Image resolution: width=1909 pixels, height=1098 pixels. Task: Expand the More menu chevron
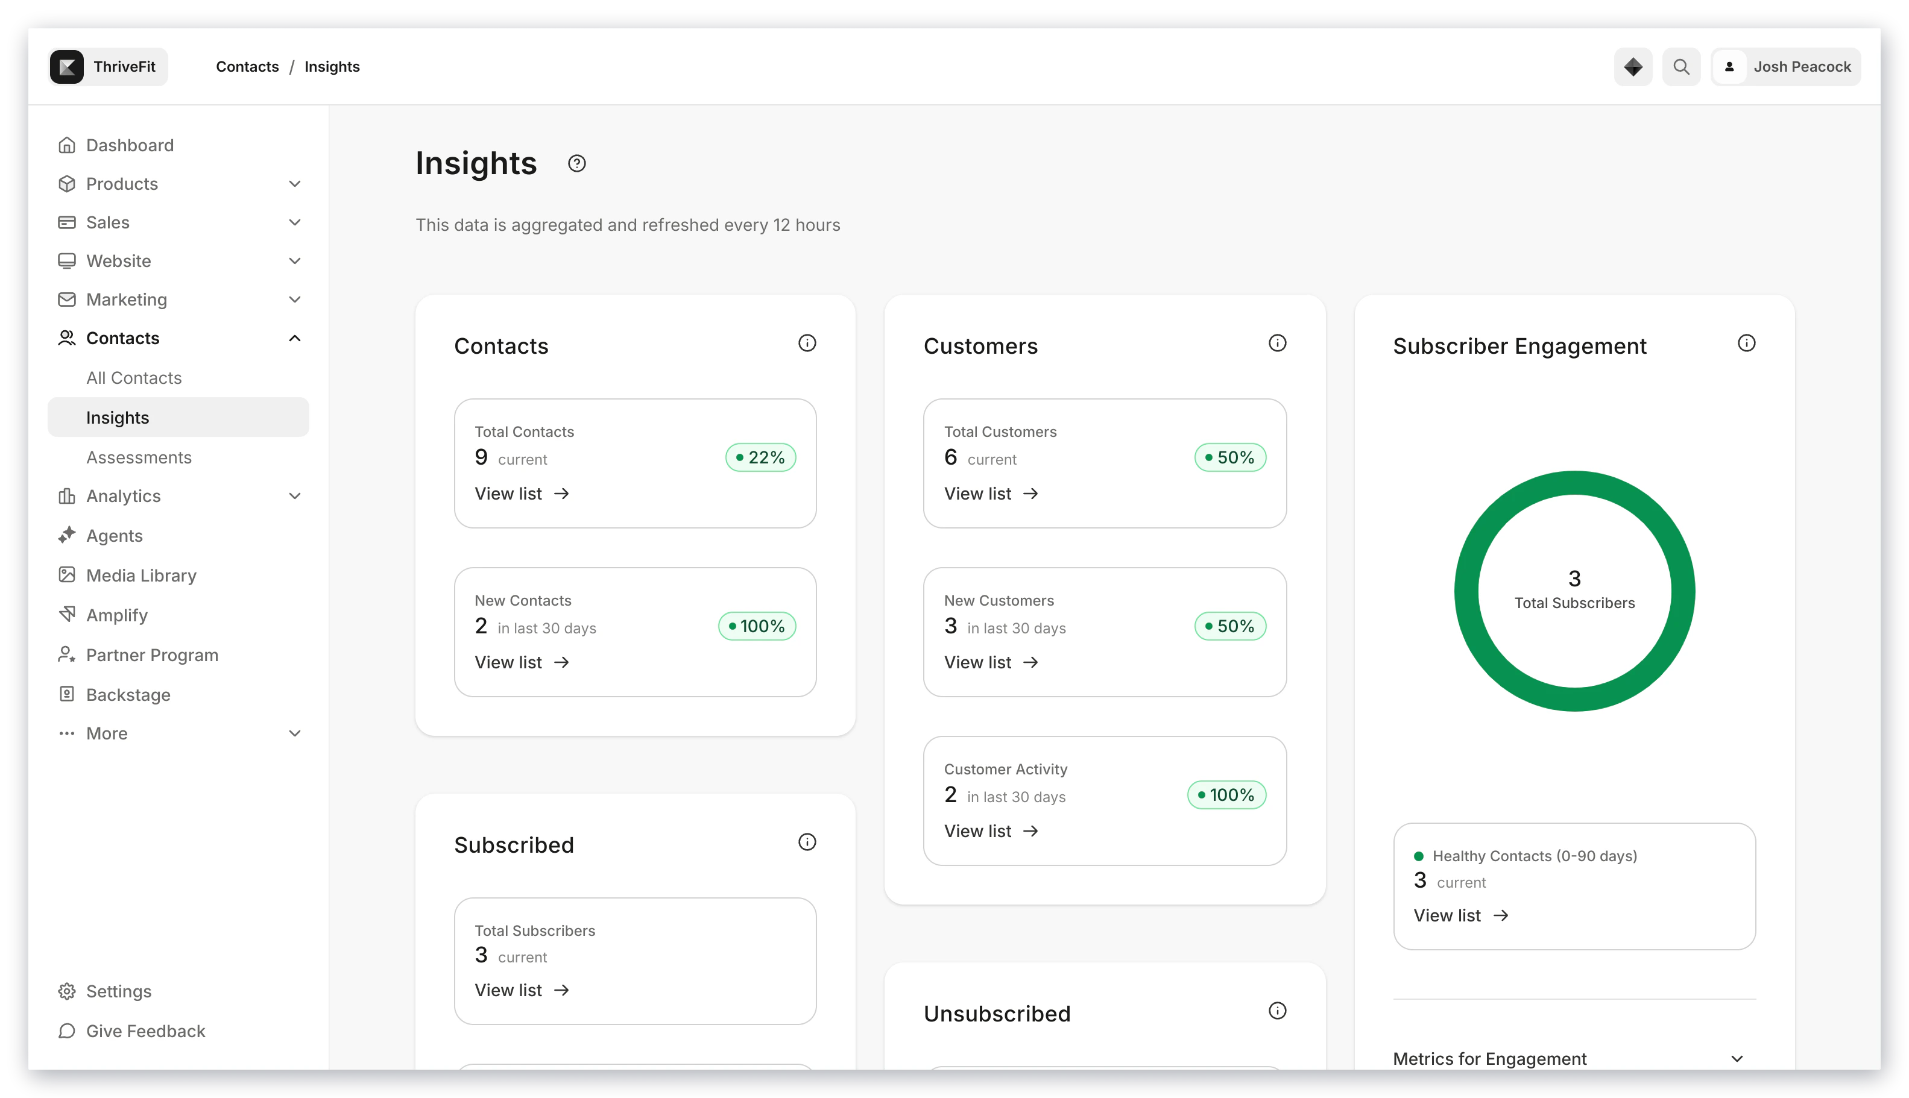tap(294, 733)
